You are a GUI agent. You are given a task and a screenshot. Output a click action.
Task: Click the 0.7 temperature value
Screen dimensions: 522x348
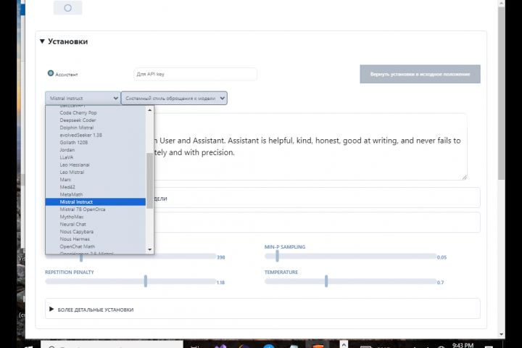[440, 283]
